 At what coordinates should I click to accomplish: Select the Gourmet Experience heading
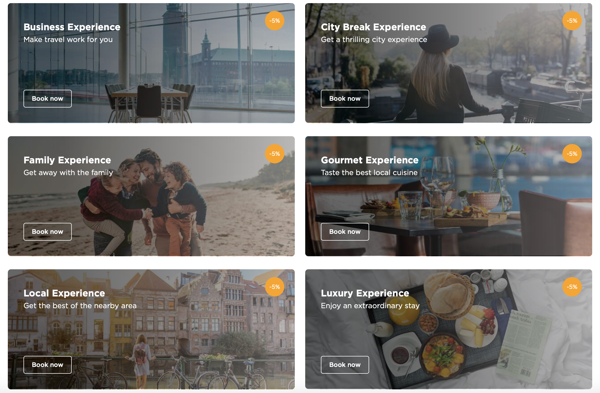pos(370,160)
